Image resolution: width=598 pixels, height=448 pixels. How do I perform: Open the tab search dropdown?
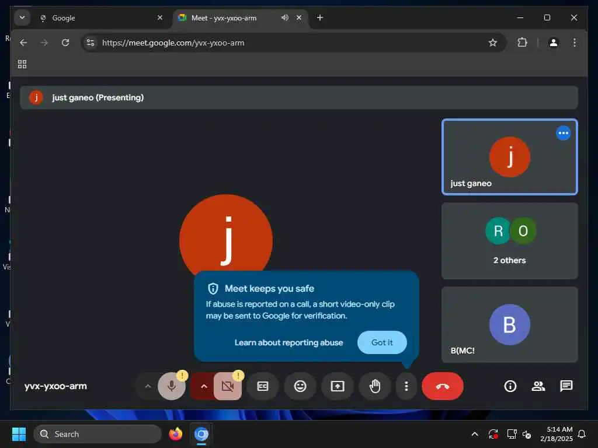pos(22,17)
